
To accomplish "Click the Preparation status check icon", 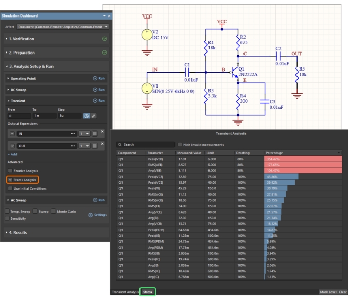I will 104,53.
